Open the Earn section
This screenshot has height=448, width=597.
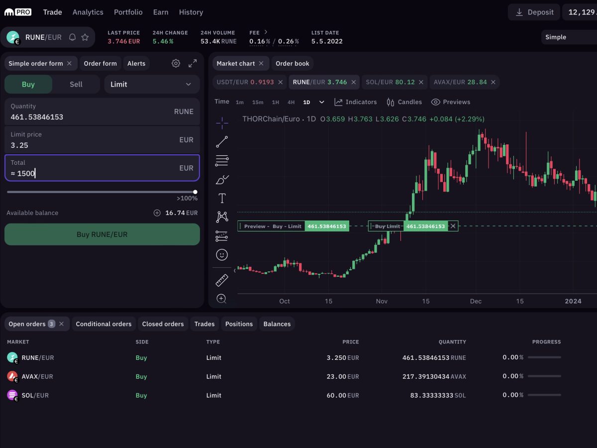[x=161, y=12]
